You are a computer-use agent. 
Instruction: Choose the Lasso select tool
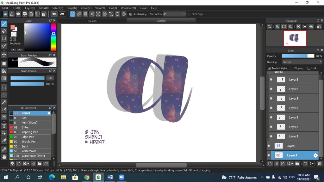(x=4, y=95)
